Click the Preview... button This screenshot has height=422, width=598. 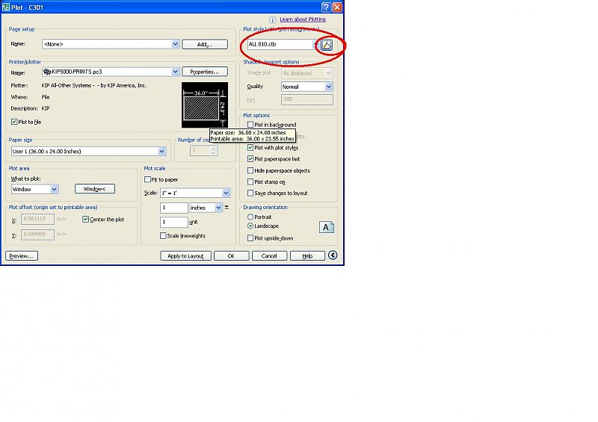click(x=22, y=255)
